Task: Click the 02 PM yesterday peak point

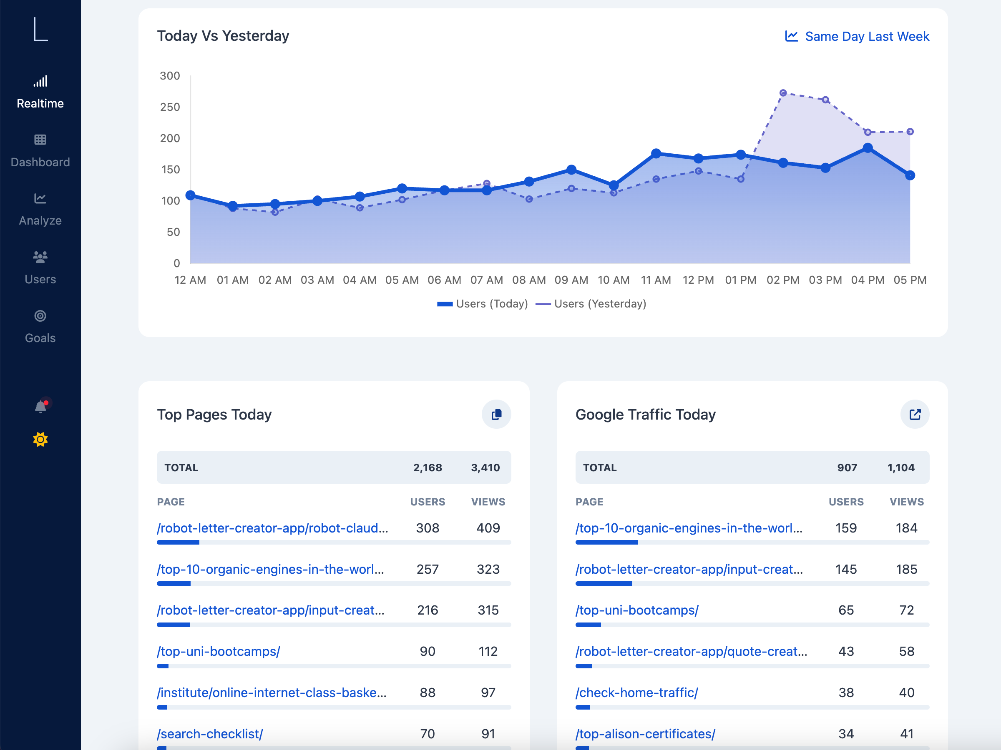Action: coord(783,93)
